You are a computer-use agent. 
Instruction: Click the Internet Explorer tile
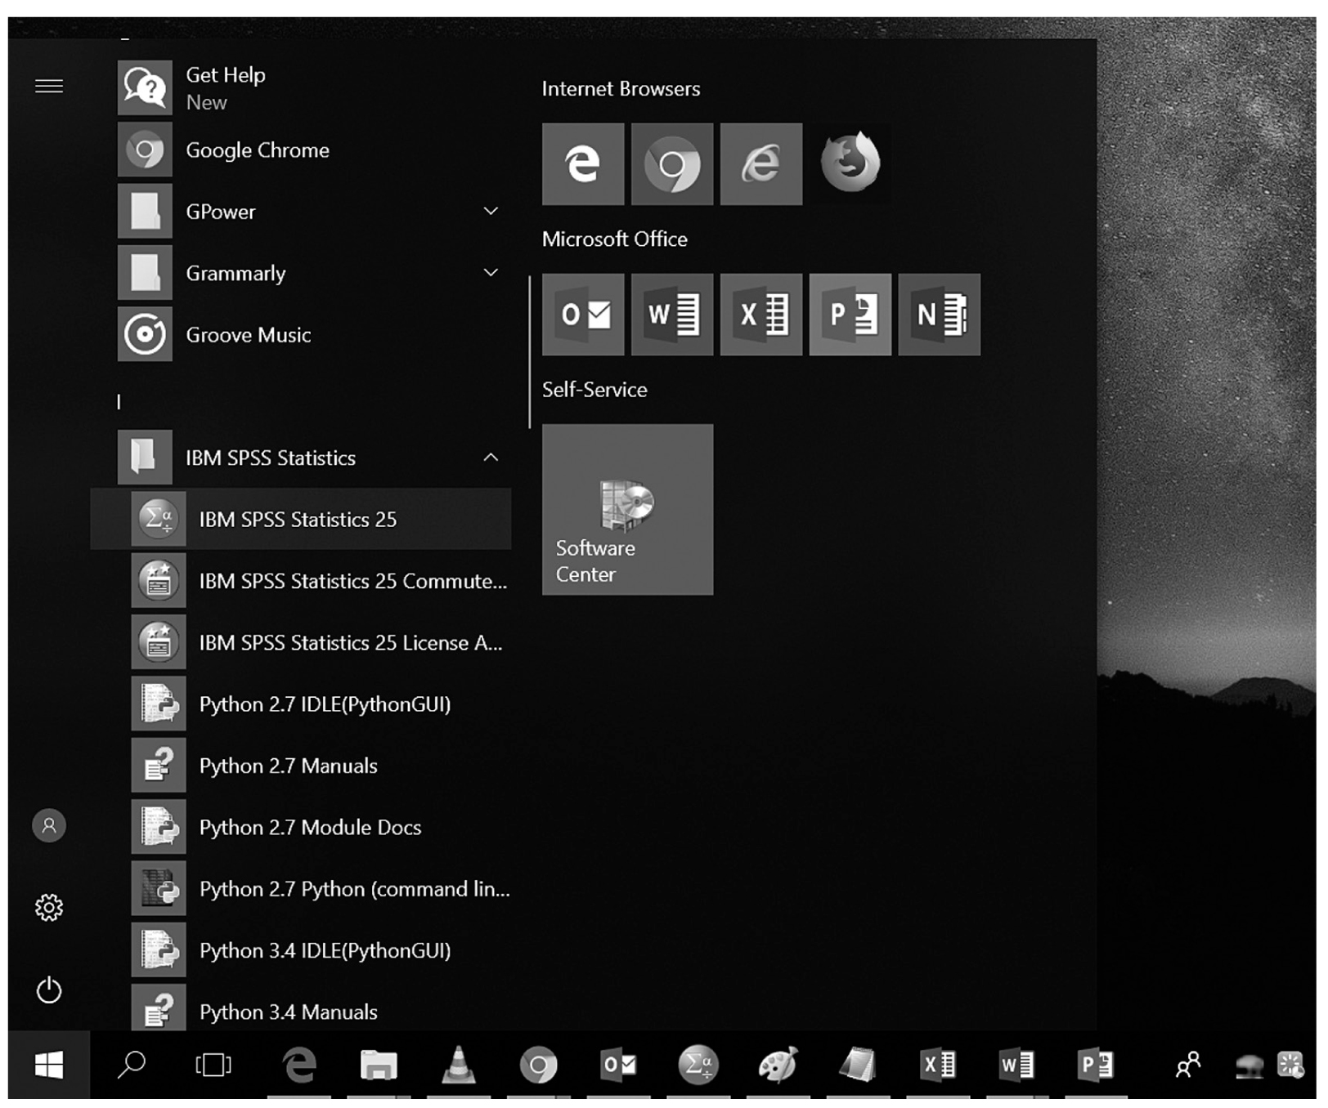(761, 164)
